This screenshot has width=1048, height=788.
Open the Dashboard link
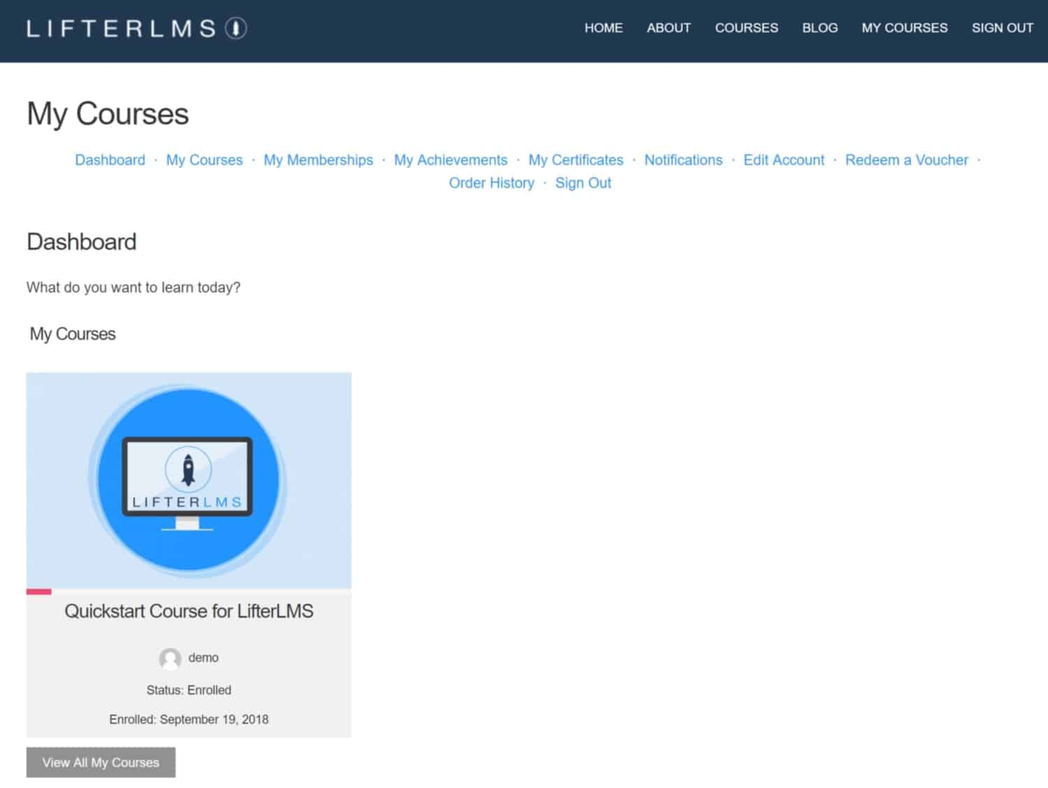coord(110,160)
